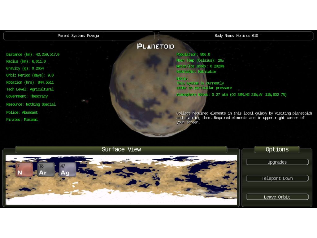Click the 'under no particular pressure' note
Image resolution: width=317 pixels, height=238 pixels.
tap(204, 88)
